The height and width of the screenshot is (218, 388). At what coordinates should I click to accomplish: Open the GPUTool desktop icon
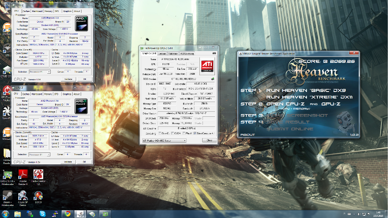pos(5,93)
